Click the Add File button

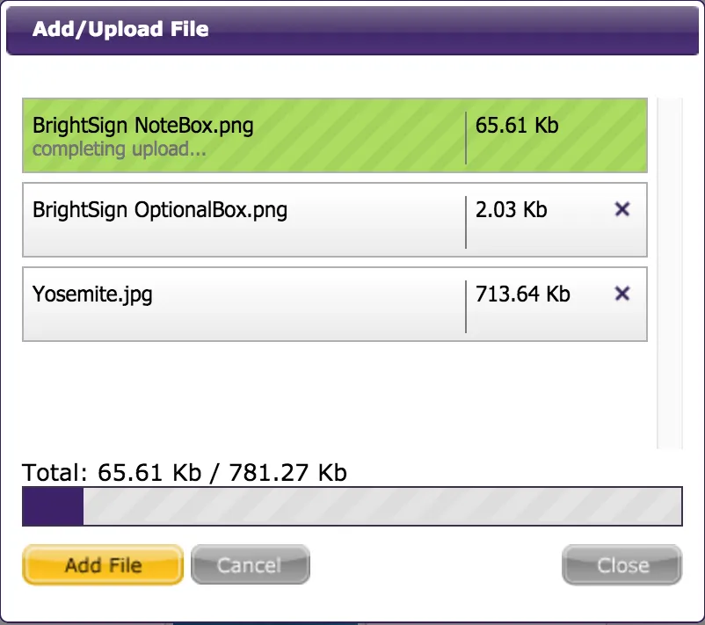pyautogui.click(x=103, y=565)
